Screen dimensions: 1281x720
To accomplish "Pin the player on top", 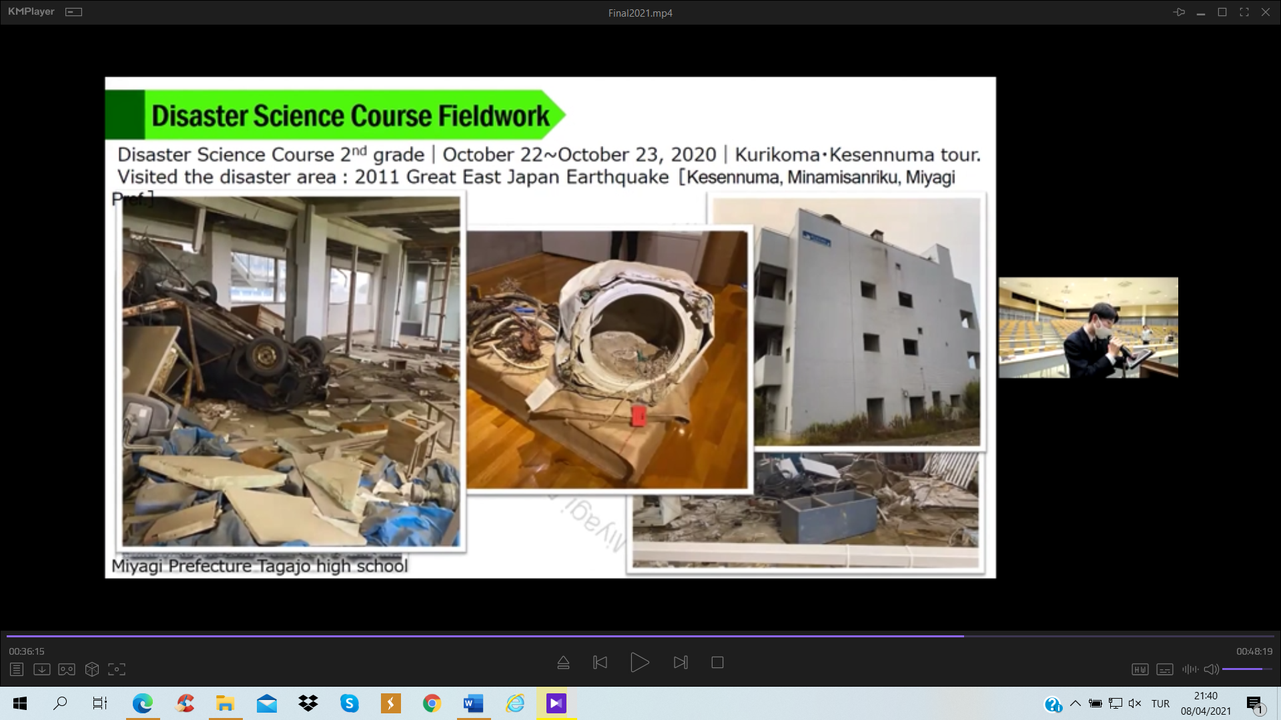I will (x=1179, y=12).
